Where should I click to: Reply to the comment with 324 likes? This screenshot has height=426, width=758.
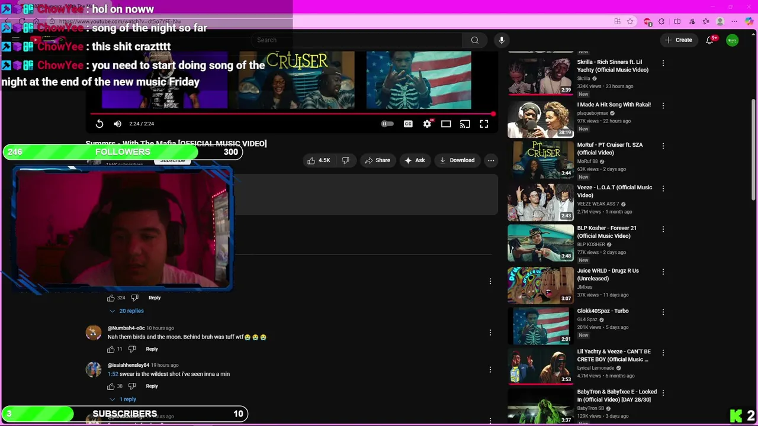click(x=154, y=298)
